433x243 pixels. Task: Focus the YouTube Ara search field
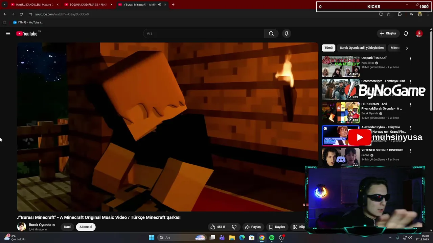[204, 33]
